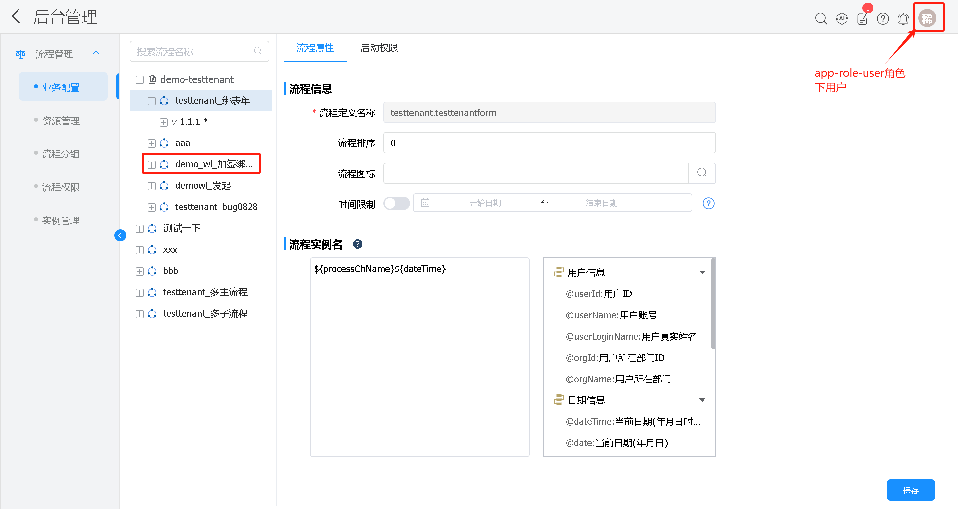Expand the testtenant_多主流程 tree node

coord(139,293)
